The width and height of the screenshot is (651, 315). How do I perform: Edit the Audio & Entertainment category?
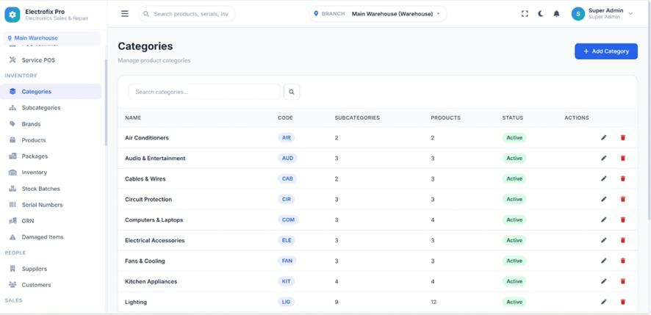coord(604,158)
